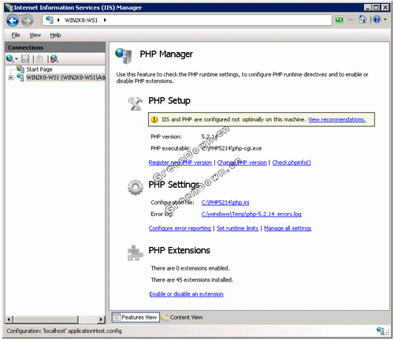
Task: Open the php-5.2.14_errors.log link
Action: click(x=251, y=214)
